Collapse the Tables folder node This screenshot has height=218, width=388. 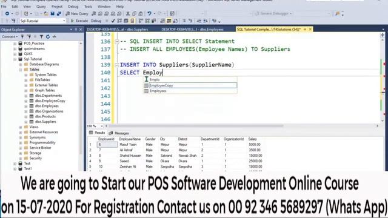21,70
